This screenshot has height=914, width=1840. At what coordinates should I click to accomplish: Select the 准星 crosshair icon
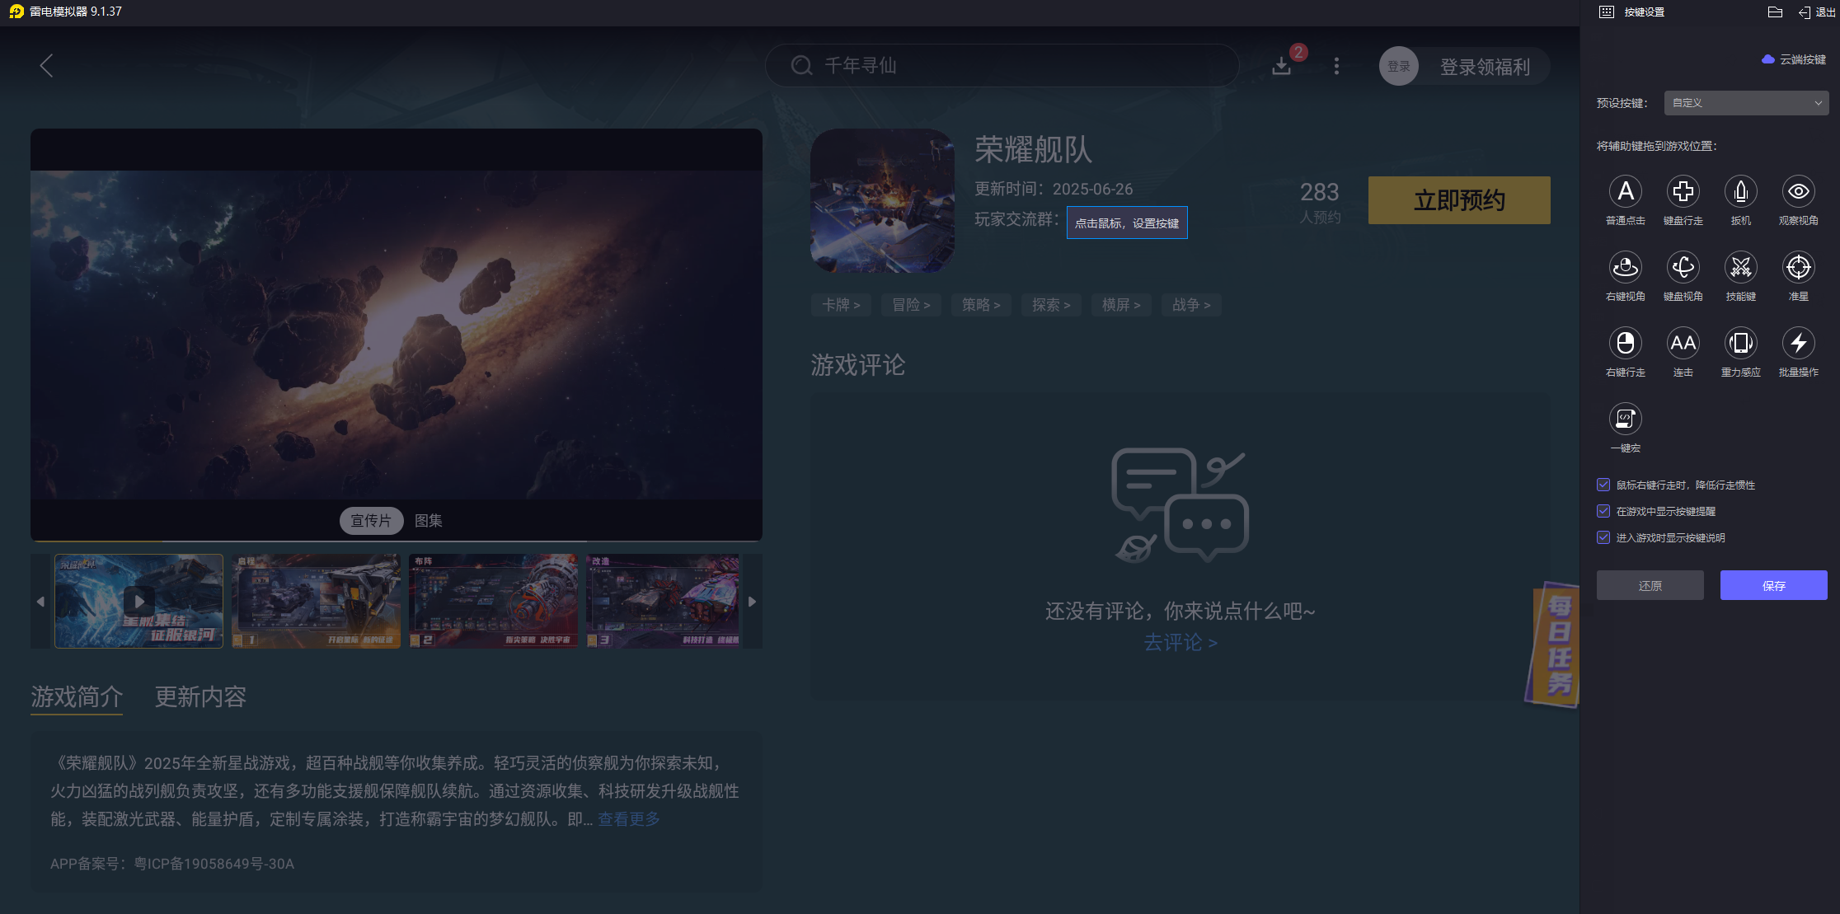click(1798, 268)
